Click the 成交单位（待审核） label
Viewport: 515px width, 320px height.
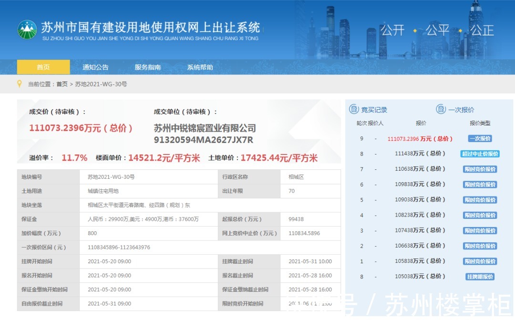pyautogui.click(x=185, y=112)
